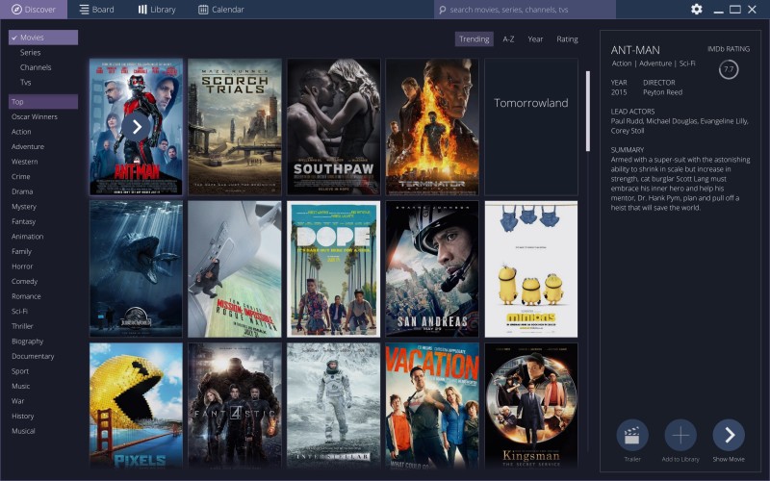Select the Top genre filter
The width and height of the screenshot is (770, 481).
click(x=43, y=102)
